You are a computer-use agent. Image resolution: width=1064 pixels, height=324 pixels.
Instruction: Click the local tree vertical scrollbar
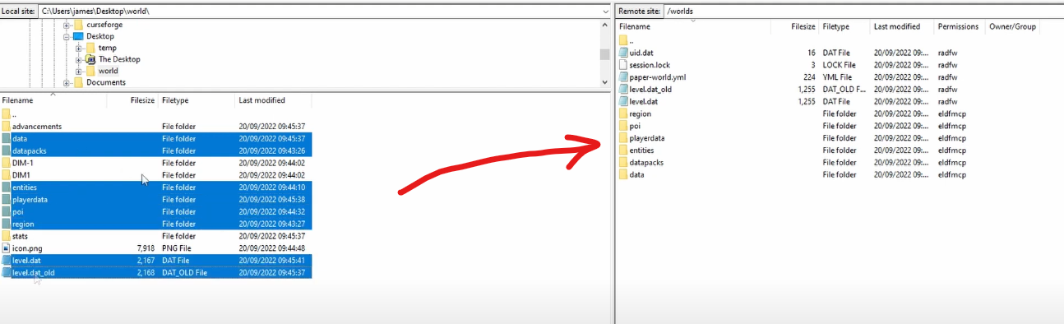[604, 53]
